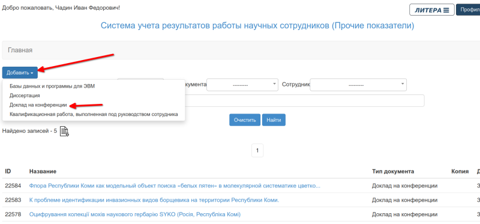Click the Копия column header
This screenshot has height=224, width=480.
pos(460,171)
